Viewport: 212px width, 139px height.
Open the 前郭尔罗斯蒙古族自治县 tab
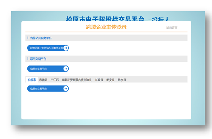tap(77, 80)
